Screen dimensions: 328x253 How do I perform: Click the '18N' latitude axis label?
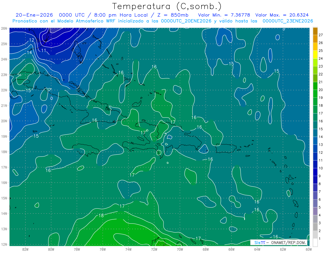4,152
